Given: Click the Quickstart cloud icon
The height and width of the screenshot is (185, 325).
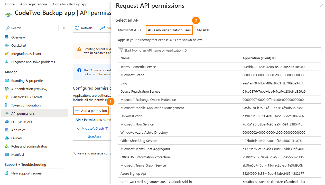Looking at the screenshot, I should point(7,45).
